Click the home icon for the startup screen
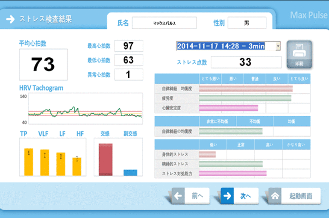Image resolution: width=329 pixels, height=218 pixels. (276, 196)
